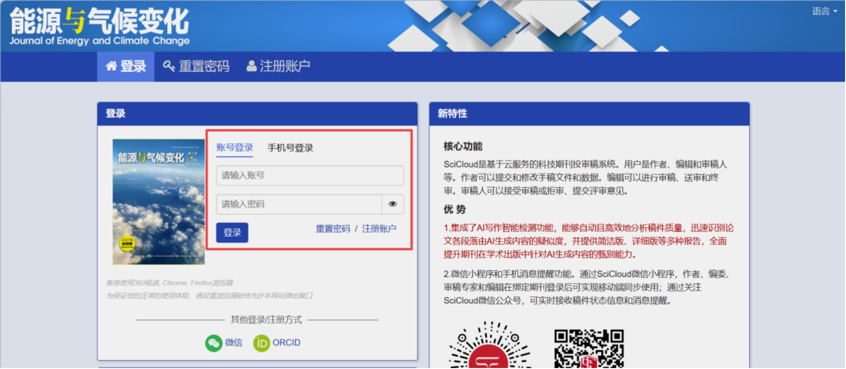The width and height of the screenshot is (846, 369).
Task: Open the 登录 navigation tab
Action: pyautogui.click(x=126, y=66)
